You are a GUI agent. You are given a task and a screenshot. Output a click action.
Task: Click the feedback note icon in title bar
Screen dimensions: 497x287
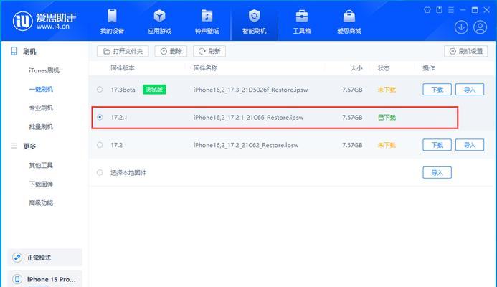pos(440,10)
